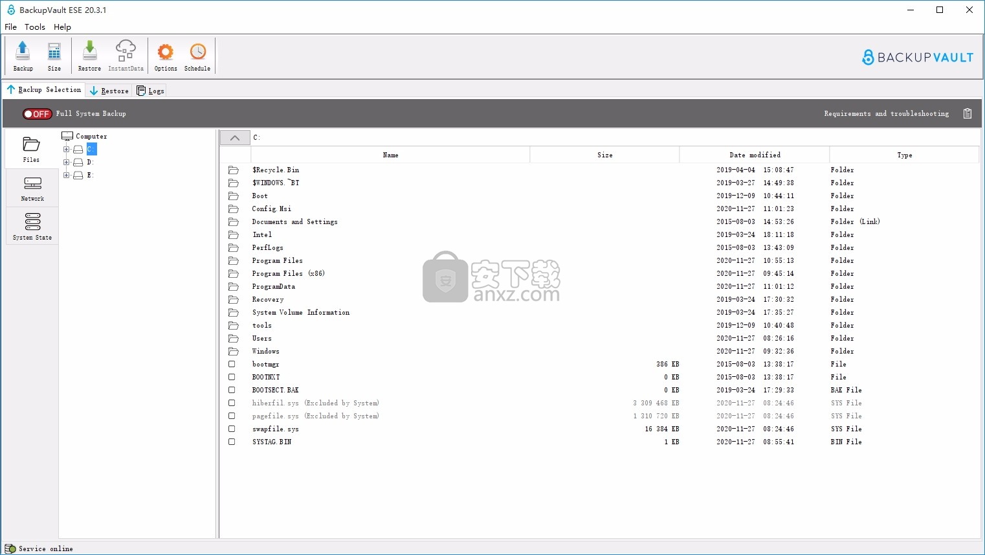Open the Size calculator tool
985x555 pixels.
point(54,56)
